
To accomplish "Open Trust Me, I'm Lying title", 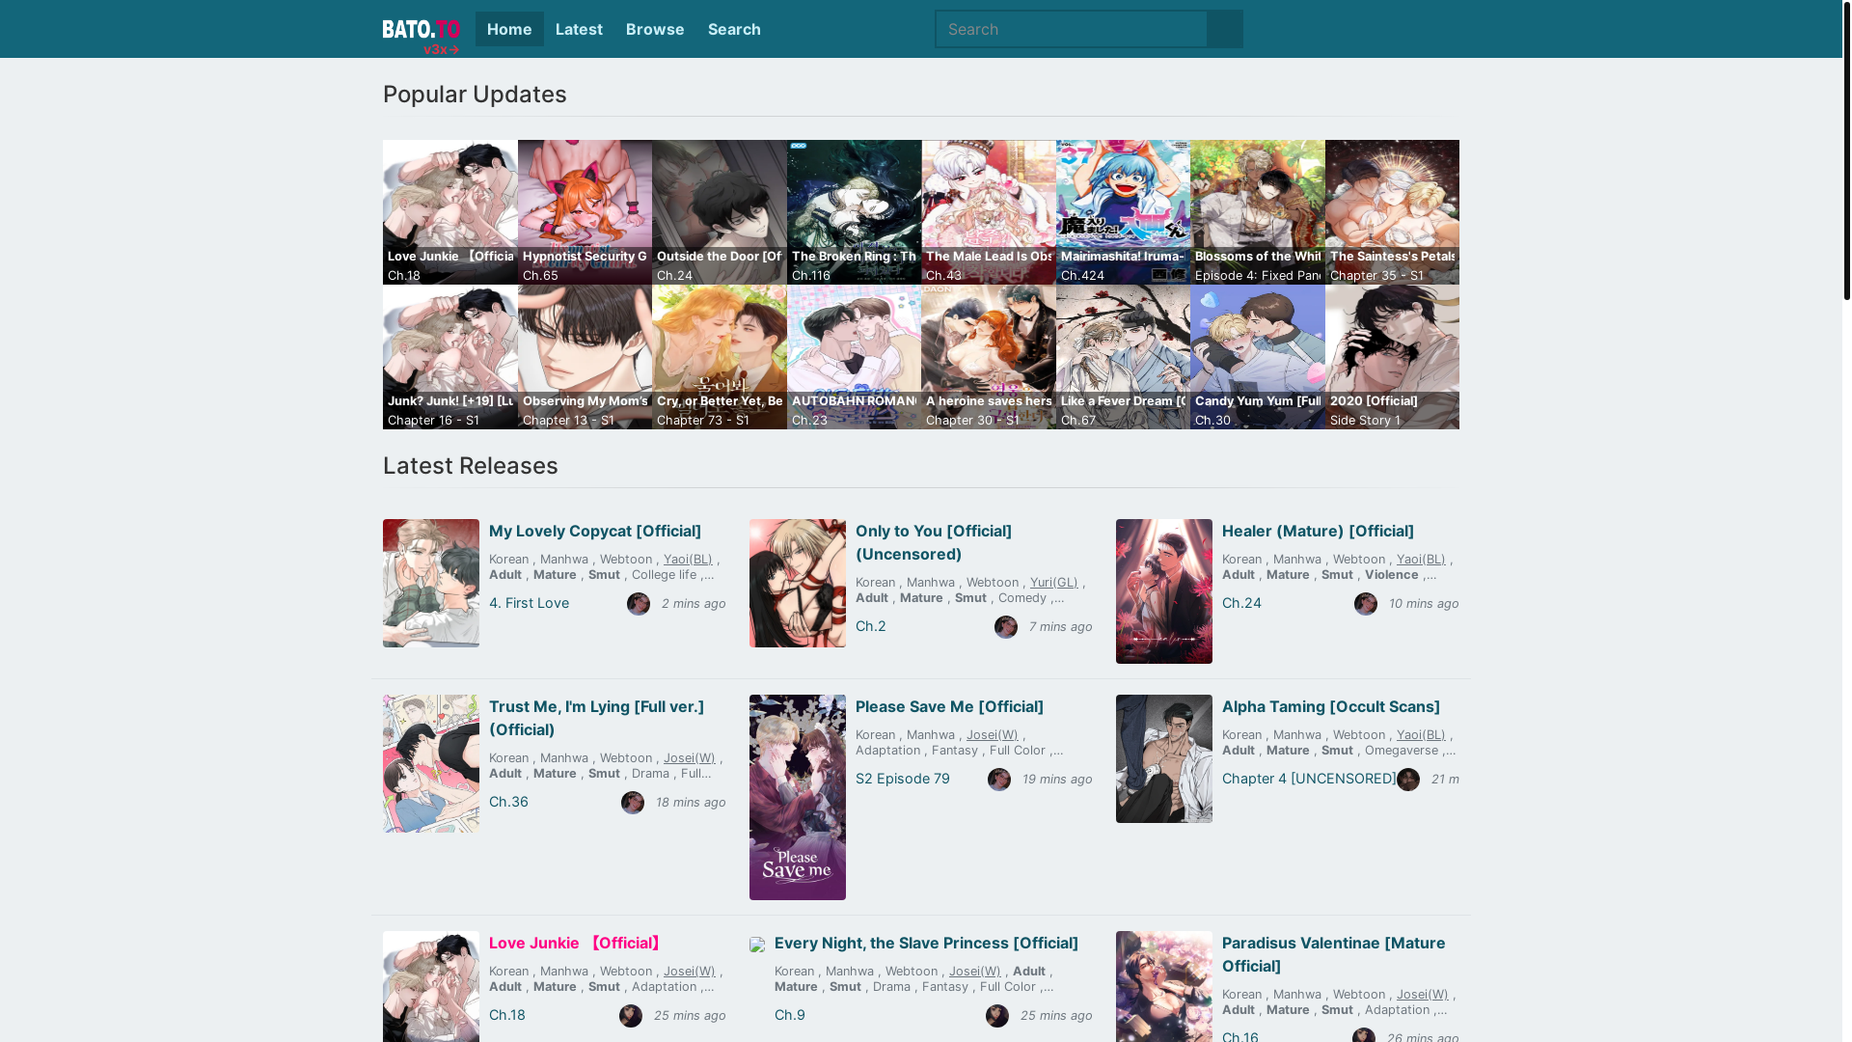I will tap(596, 718).
